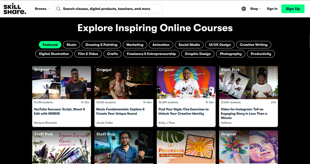310x164 pixels.
Task: Click the '1h 16m' duration text
Action: 147,102
